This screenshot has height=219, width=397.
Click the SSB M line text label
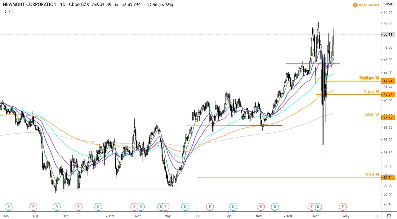pyautogui.click(x=372, y=174)
